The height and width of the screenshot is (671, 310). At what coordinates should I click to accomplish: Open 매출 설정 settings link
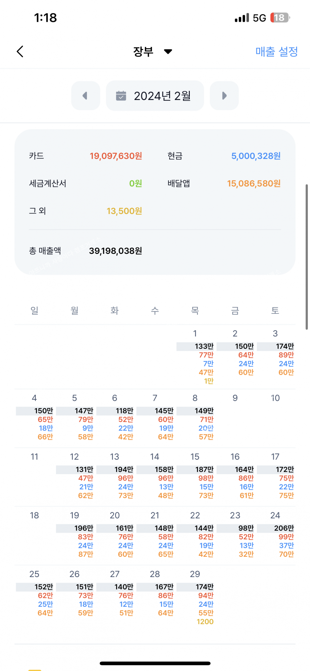pyautogui.click(x=276, y=52)
